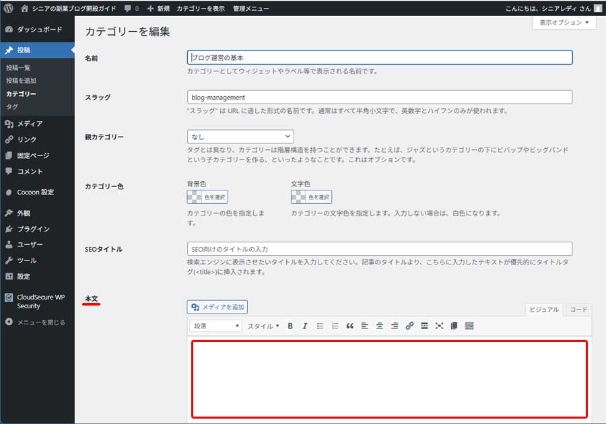
Task: Insert a blockquote in the editor
Action: click(x=350, y=326)
